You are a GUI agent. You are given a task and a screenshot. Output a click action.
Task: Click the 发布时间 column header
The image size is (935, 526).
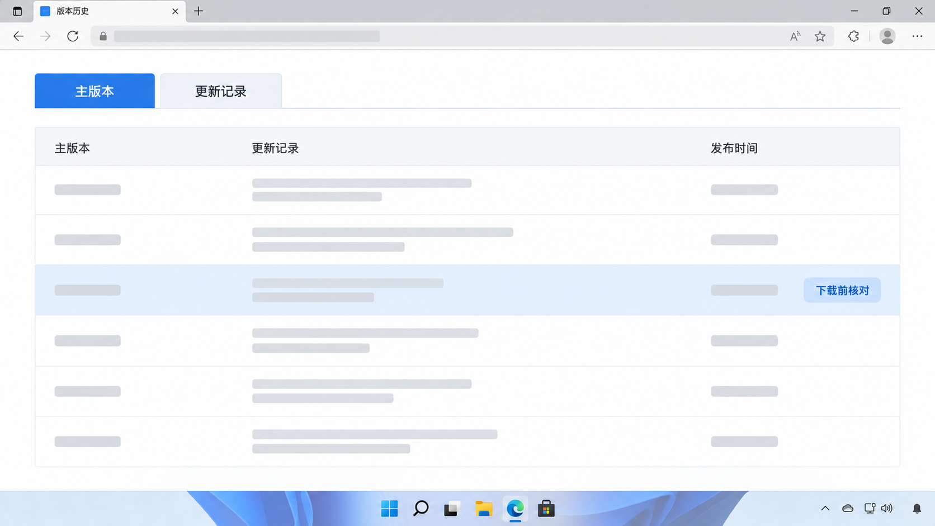[x=734, y=148]
